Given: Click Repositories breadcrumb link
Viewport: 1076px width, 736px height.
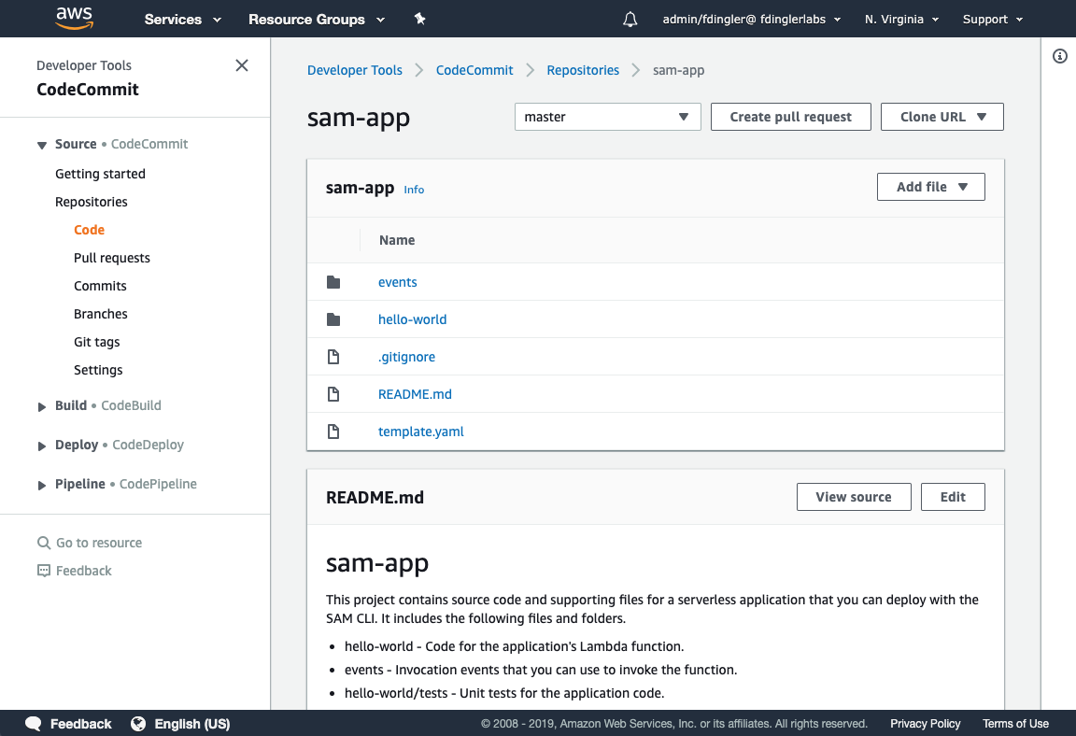Looking at the screenshot, I should (x=583, y=70).
